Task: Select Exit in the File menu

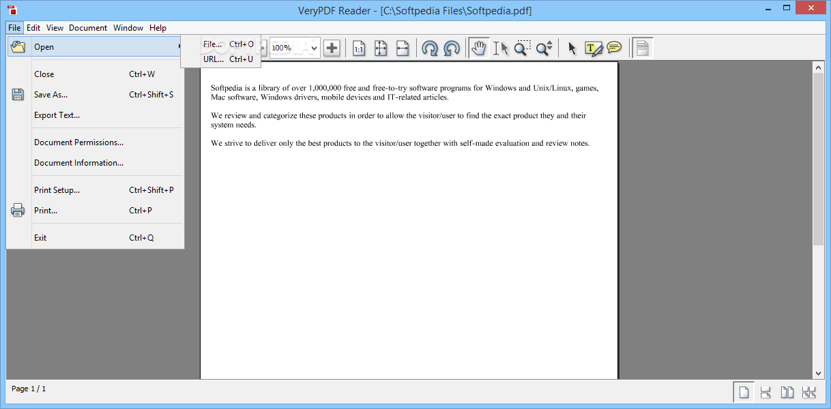Action: pos(96,238)
